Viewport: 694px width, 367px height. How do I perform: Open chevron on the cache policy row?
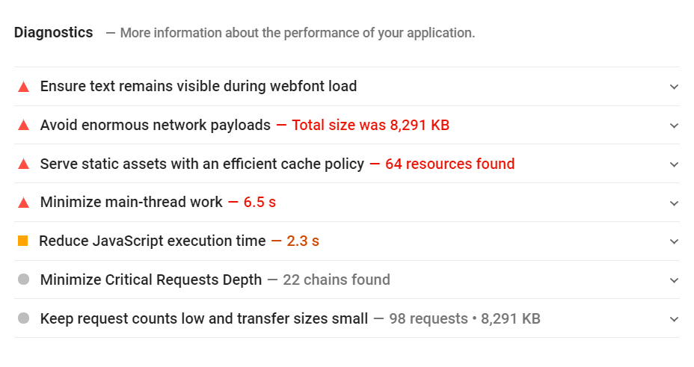tap(674, 164)
